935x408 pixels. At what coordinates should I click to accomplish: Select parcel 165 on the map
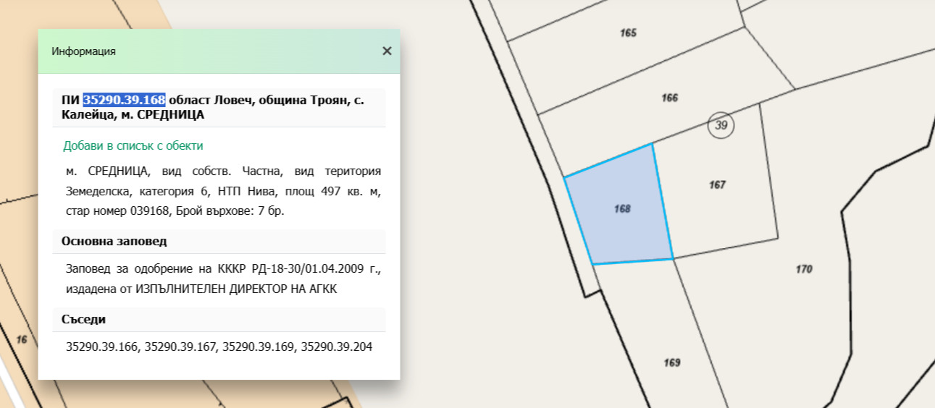coord(628,33)
